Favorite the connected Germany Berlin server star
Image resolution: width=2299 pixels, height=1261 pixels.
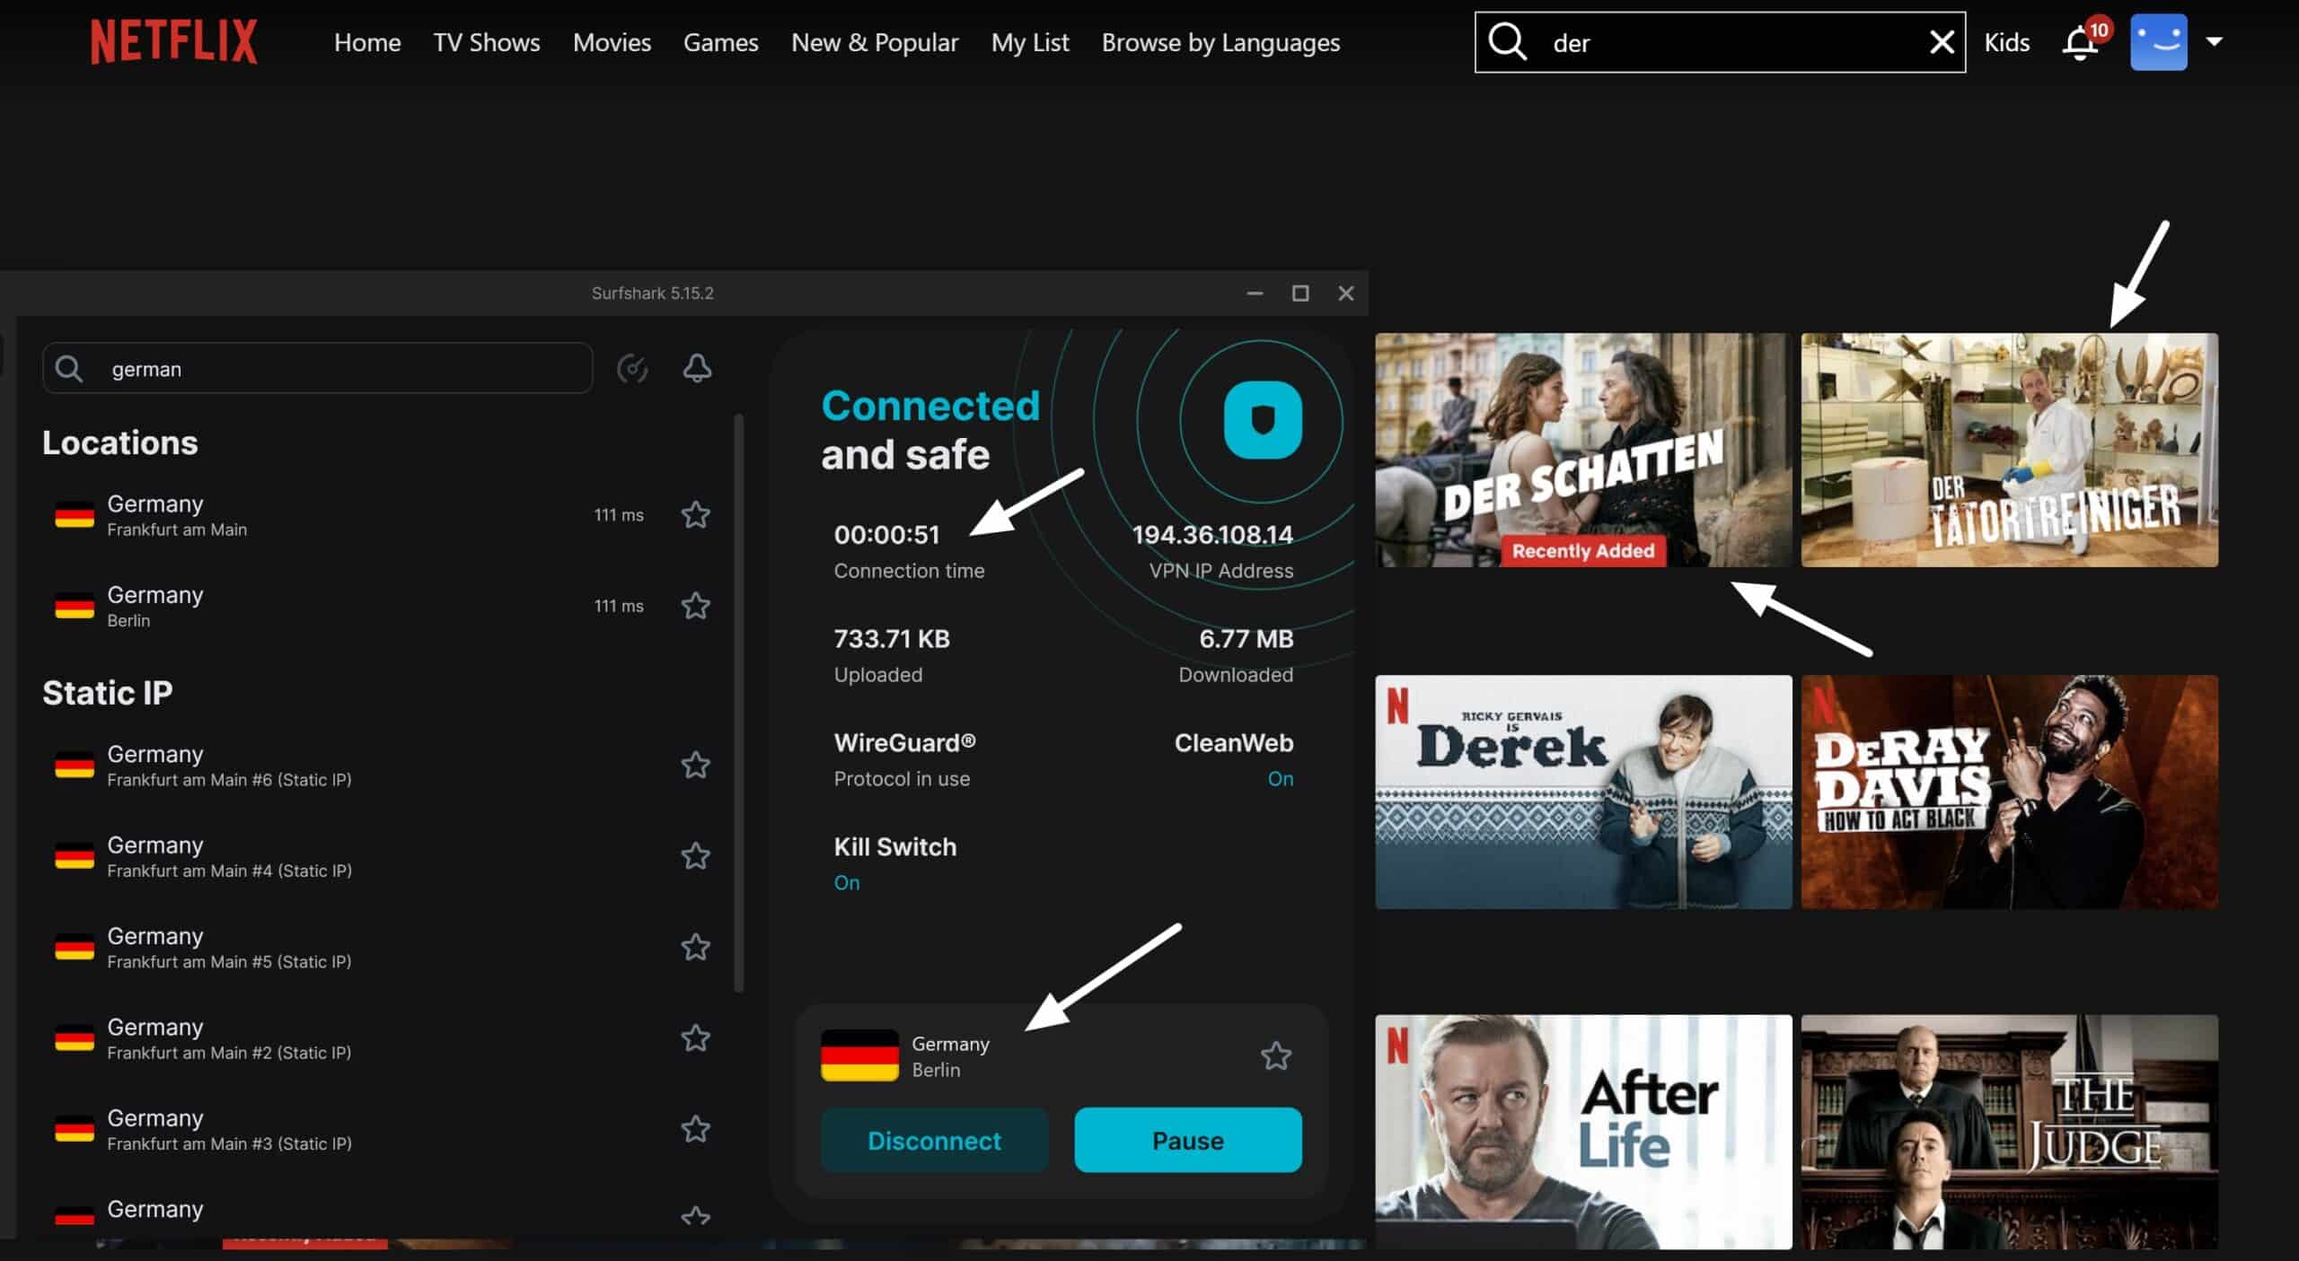pyautogui.click(x=1276, y=1056)
